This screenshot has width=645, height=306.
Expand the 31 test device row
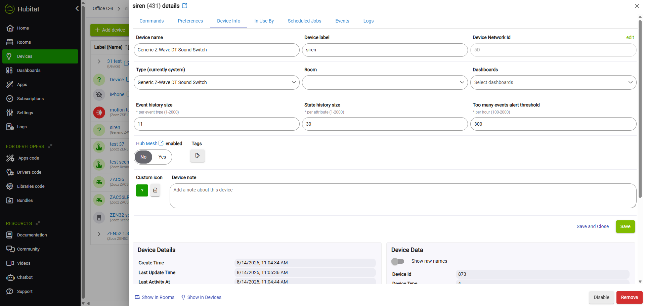tap(99, 61)
